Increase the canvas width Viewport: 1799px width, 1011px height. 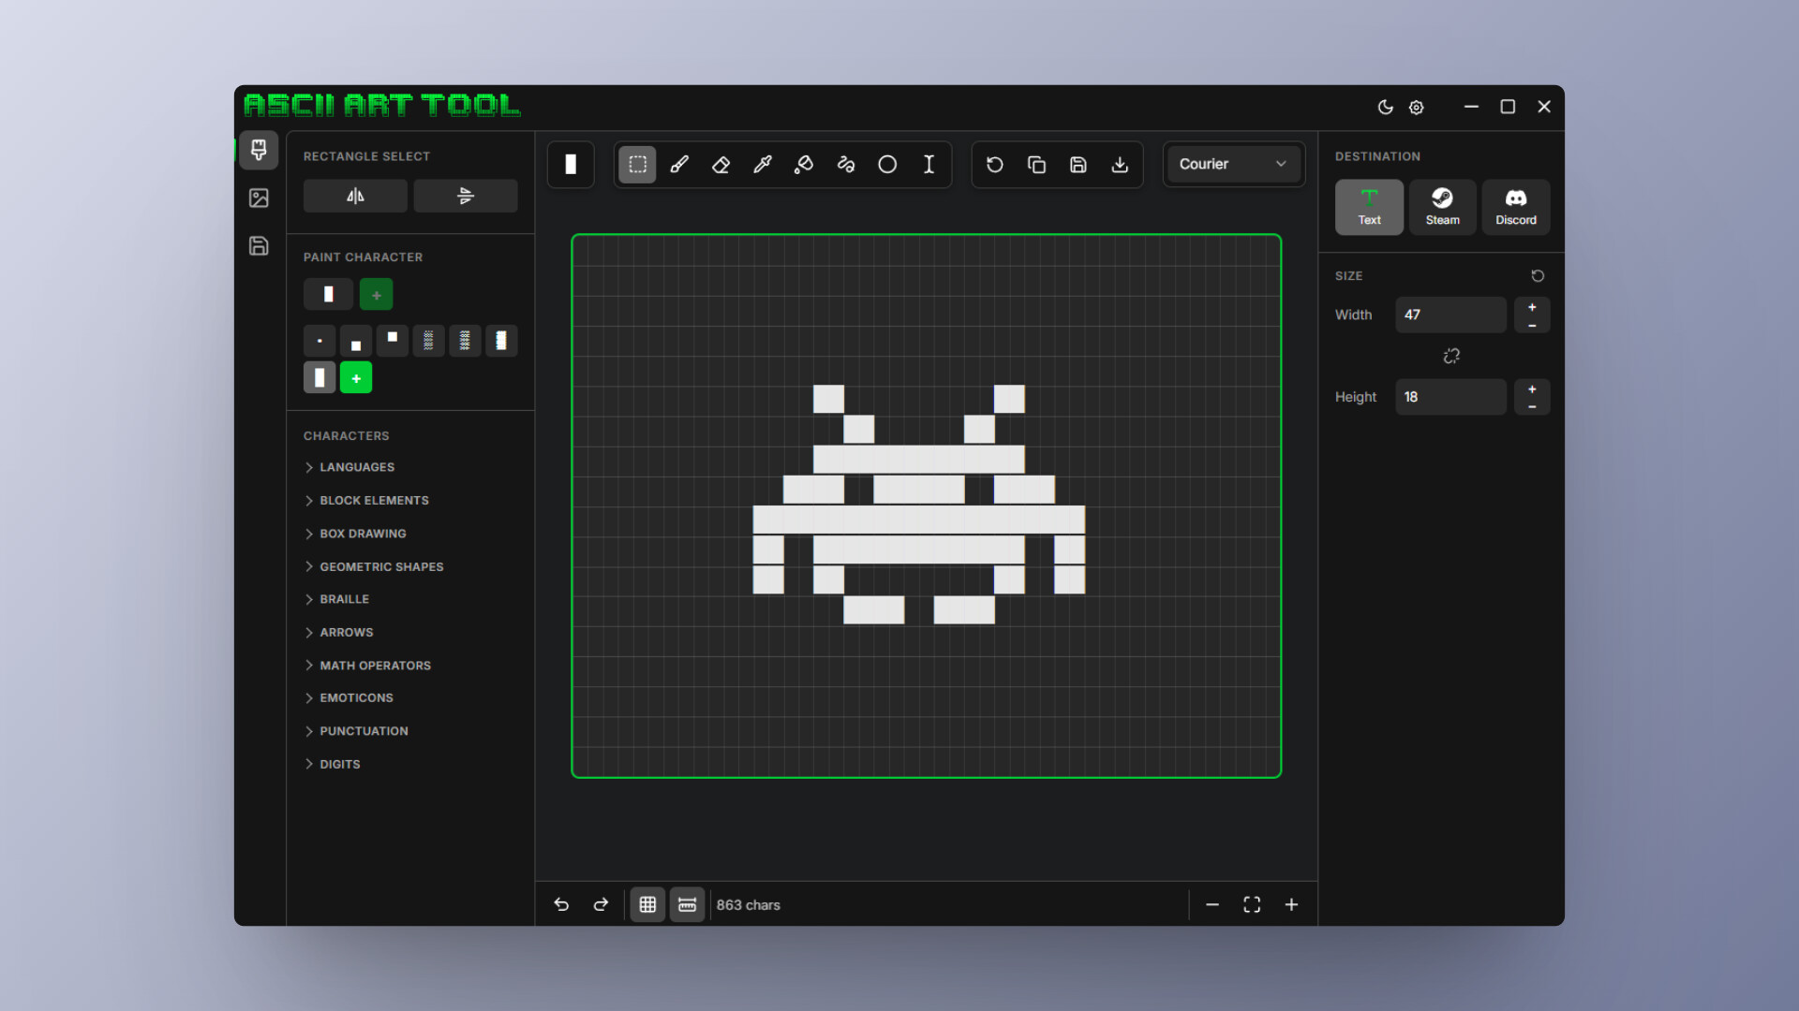(1532, 307)
